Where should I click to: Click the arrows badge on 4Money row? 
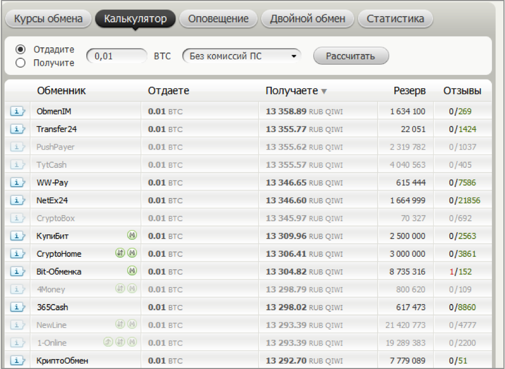[120, 288]
